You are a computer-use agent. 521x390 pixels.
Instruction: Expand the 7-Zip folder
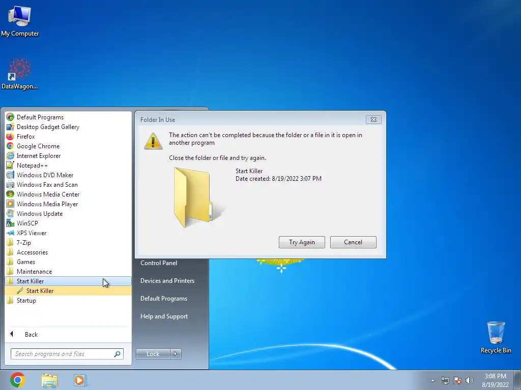click(68, 242)
